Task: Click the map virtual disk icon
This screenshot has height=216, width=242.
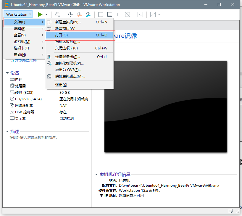Action: tap(49, 76)
